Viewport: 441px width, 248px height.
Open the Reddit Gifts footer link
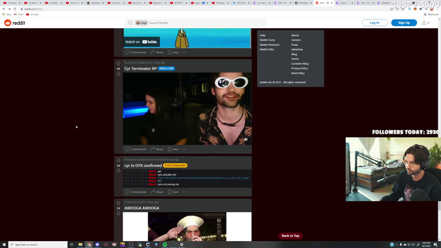(267, 50)
